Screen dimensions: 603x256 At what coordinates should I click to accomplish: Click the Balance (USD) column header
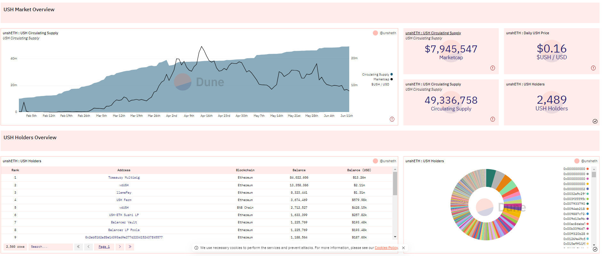[x=359, y=170]
